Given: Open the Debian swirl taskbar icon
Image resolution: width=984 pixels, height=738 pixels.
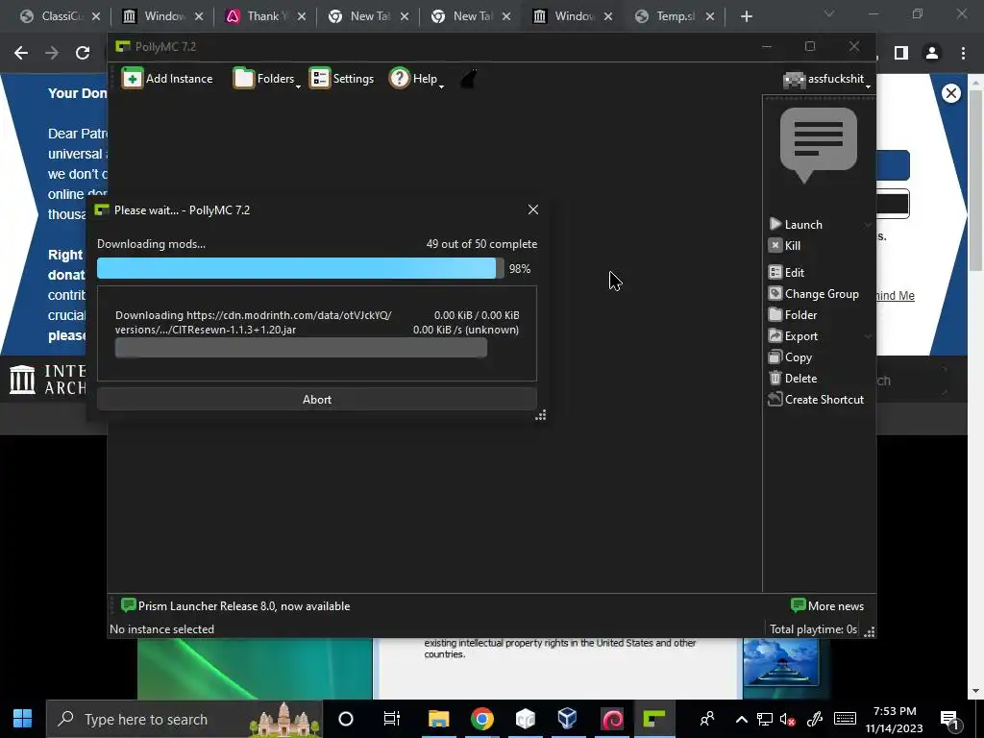Looking at the screenshot, I should click(612, 719).
